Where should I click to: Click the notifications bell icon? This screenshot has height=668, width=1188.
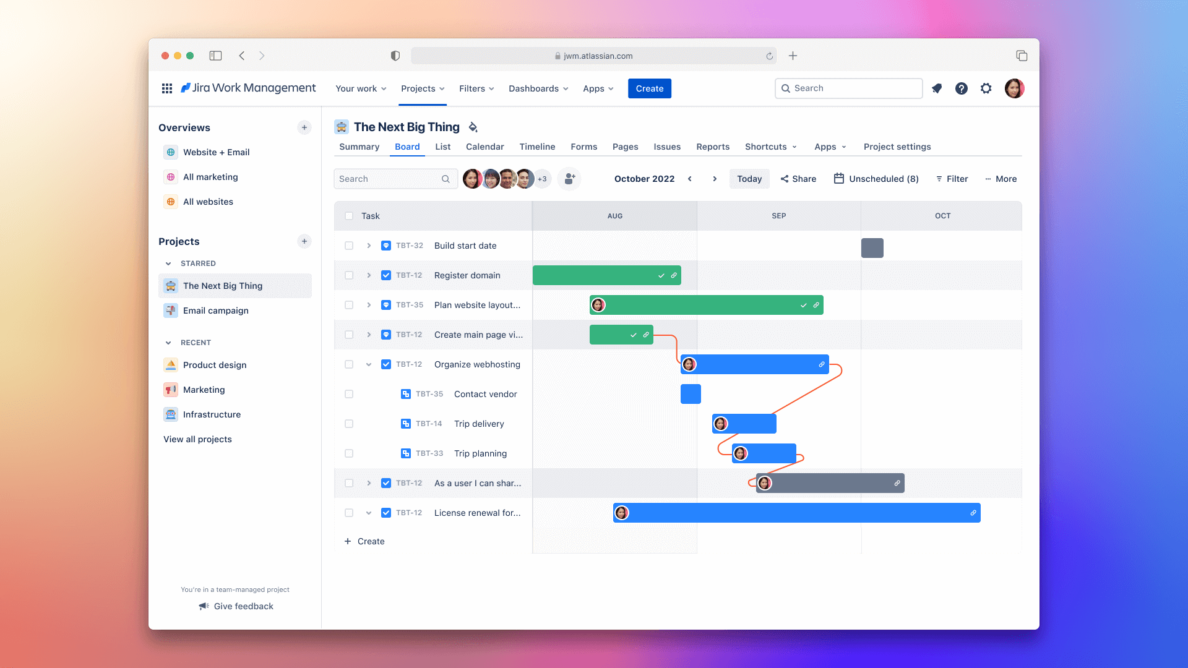click(937, 88)
